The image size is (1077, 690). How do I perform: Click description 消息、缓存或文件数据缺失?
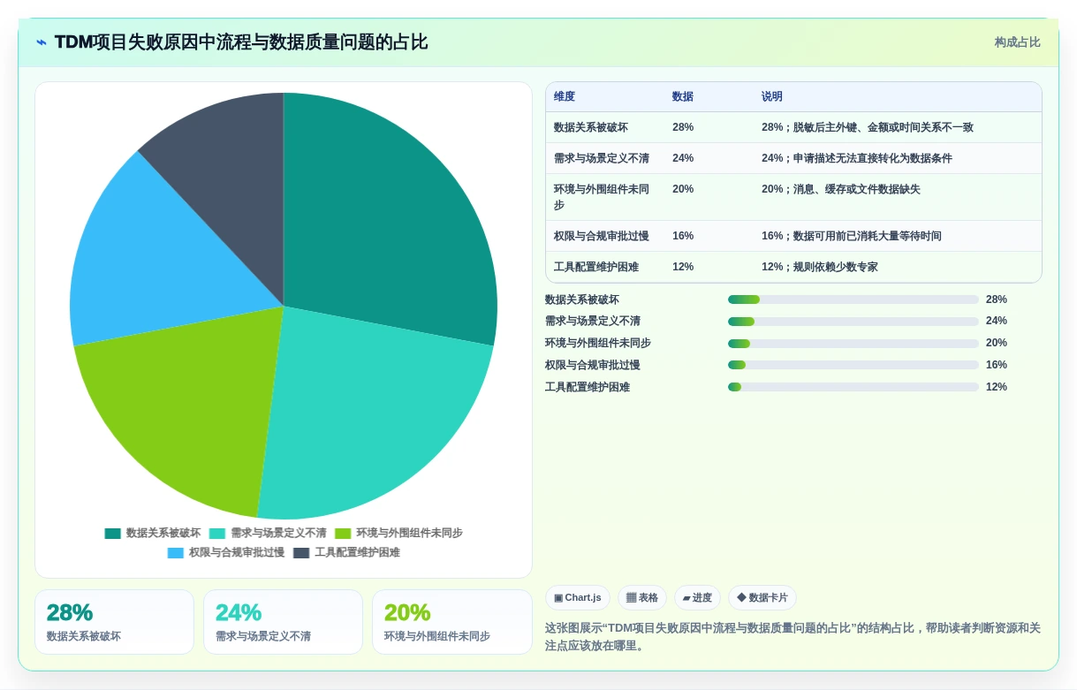856,189
